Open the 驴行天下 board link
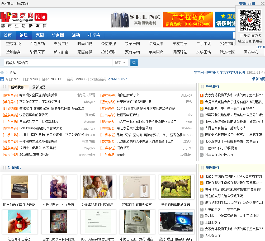Screen dimensions: 265x241 (37, 52)
